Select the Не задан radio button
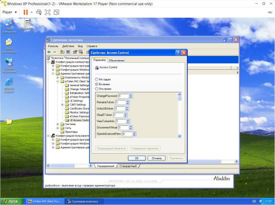 pos(97,80)
